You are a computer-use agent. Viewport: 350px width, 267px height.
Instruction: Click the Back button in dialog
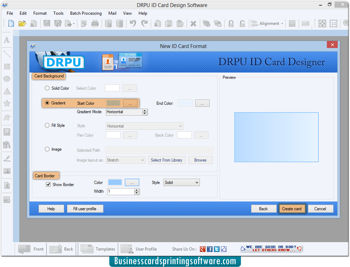[263, 209]
